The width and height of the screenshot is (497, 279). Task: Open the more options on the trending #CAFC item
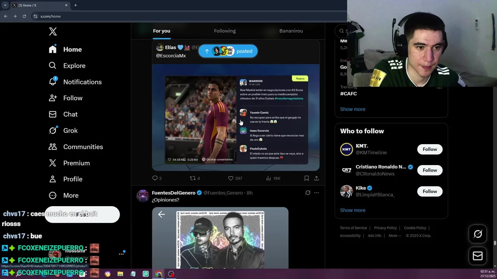pyautogui.click(x=439, y=88)
